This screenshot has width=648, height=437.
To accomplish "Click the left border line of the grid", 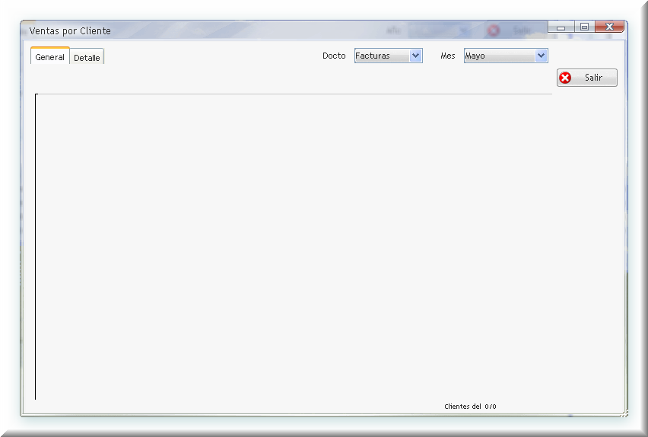I will pos(35,244).
